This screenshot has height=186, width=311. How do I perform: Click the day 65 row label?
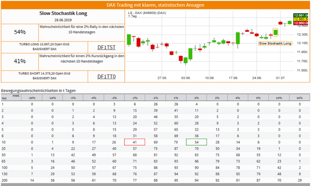[4, 161]
